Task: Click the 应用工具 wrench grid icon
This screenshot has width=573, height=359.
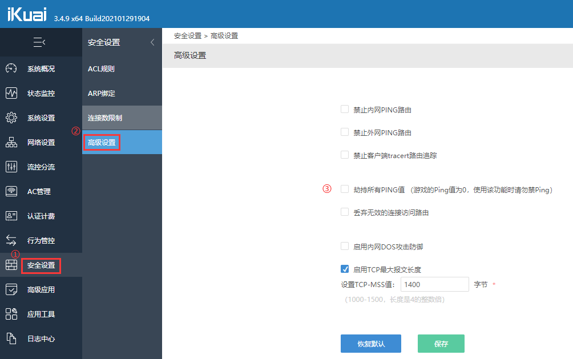Action: point(11,314)
